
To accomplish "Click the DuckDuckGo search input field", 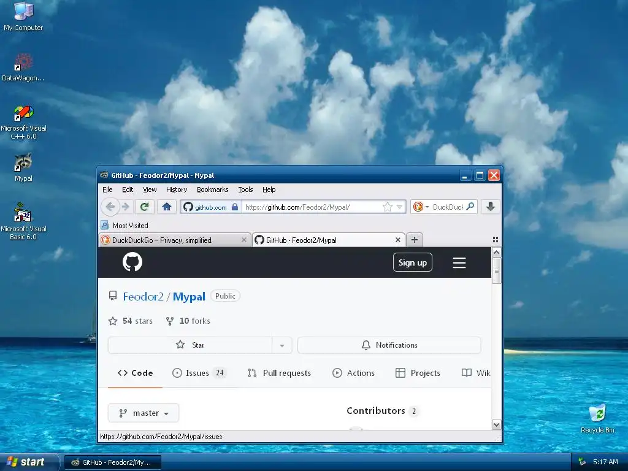I will tap(448, 207).
